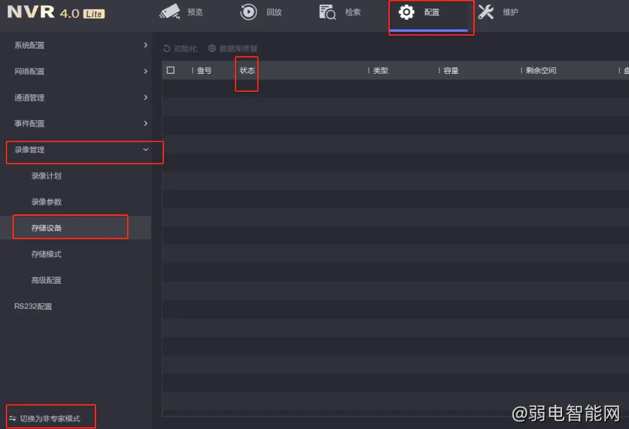629x429 pixels.
Task: Switch to the 回放 tab
Action: pyautogui.click(x=261, y=12)
